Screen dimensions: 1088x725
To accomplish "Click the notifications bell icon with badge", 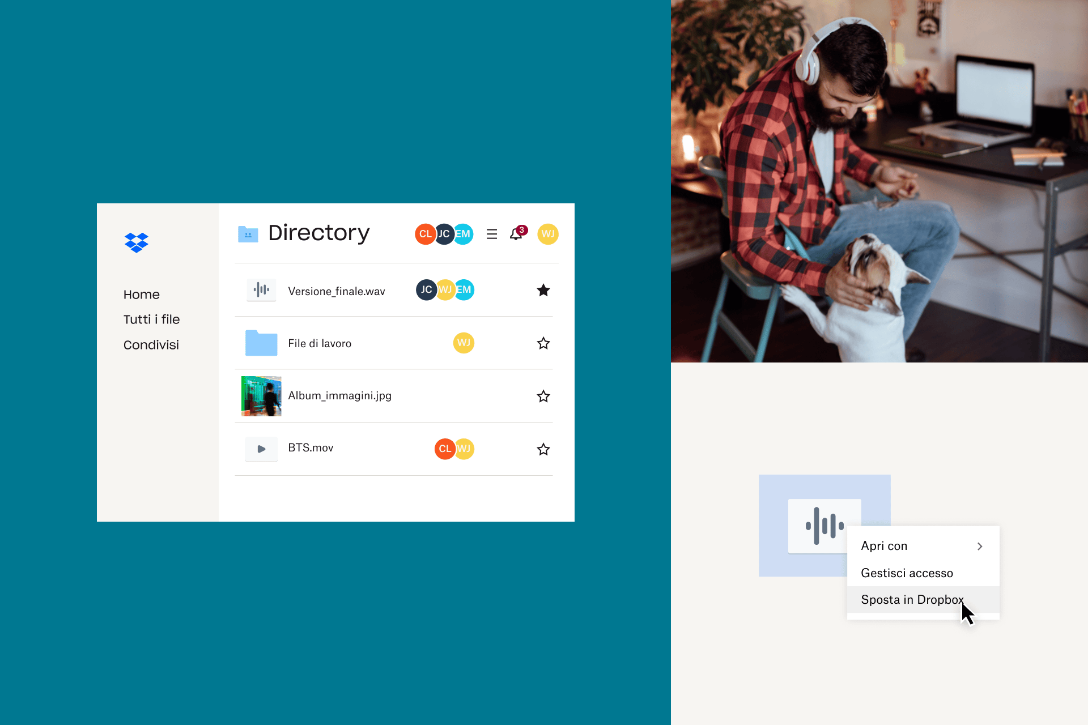I will coord(516,234).
